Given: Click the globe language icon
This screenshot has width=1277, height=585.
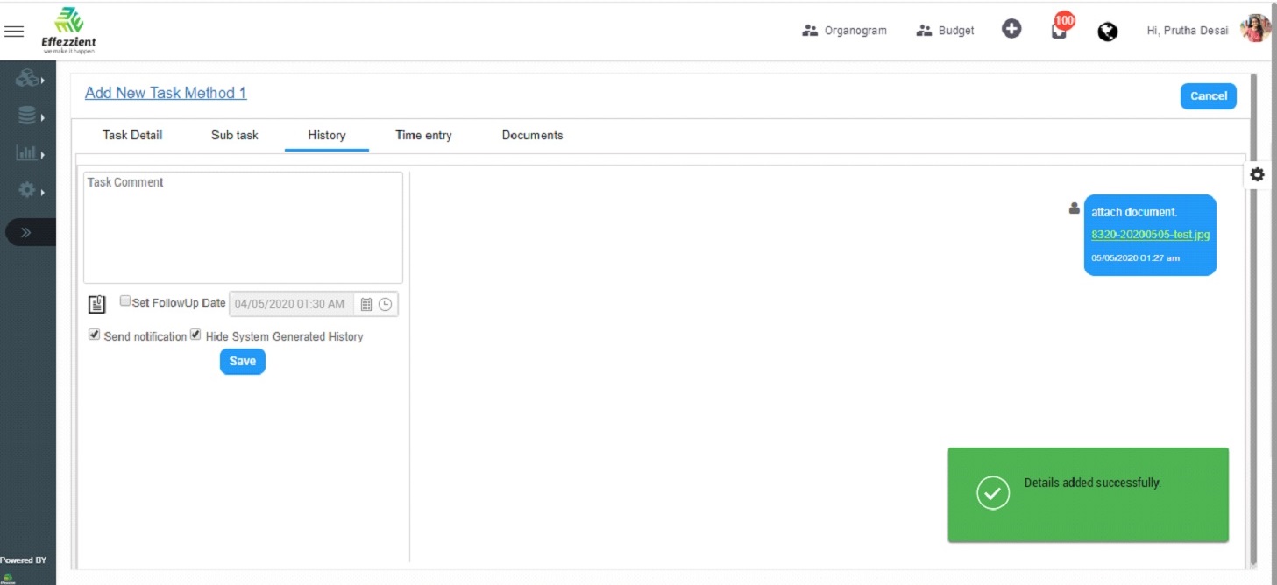Looking at the screenshot, I should tap(1108, 32).
